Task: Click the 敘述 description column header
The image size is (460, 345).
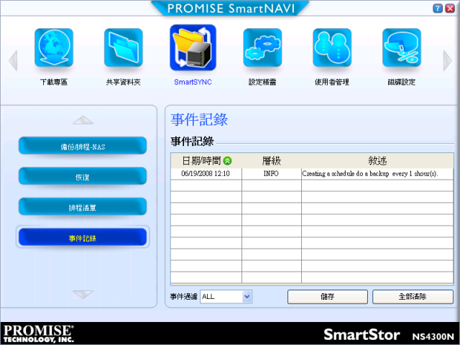Action: pyautogui.click(x=377, y=161)
